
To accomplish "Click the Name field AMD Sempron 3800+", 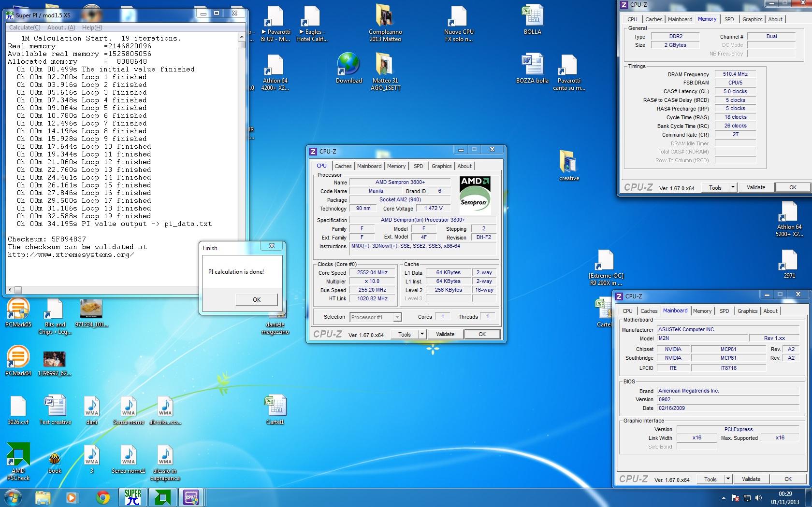I will [400, 182].
